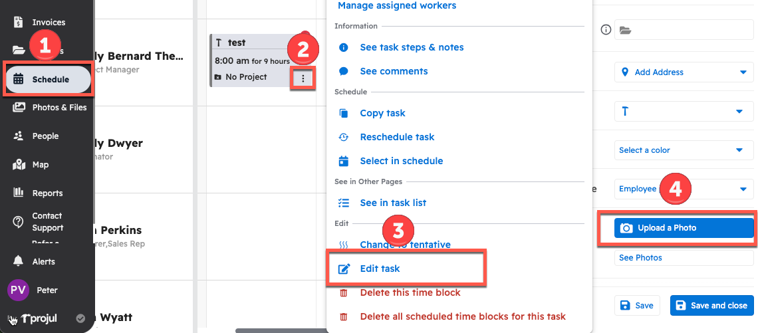Image resolution: width=758 pixels, height=333 pixels.
Task: Open the Alerts bell icon
Action: click(x=19, y=261)
